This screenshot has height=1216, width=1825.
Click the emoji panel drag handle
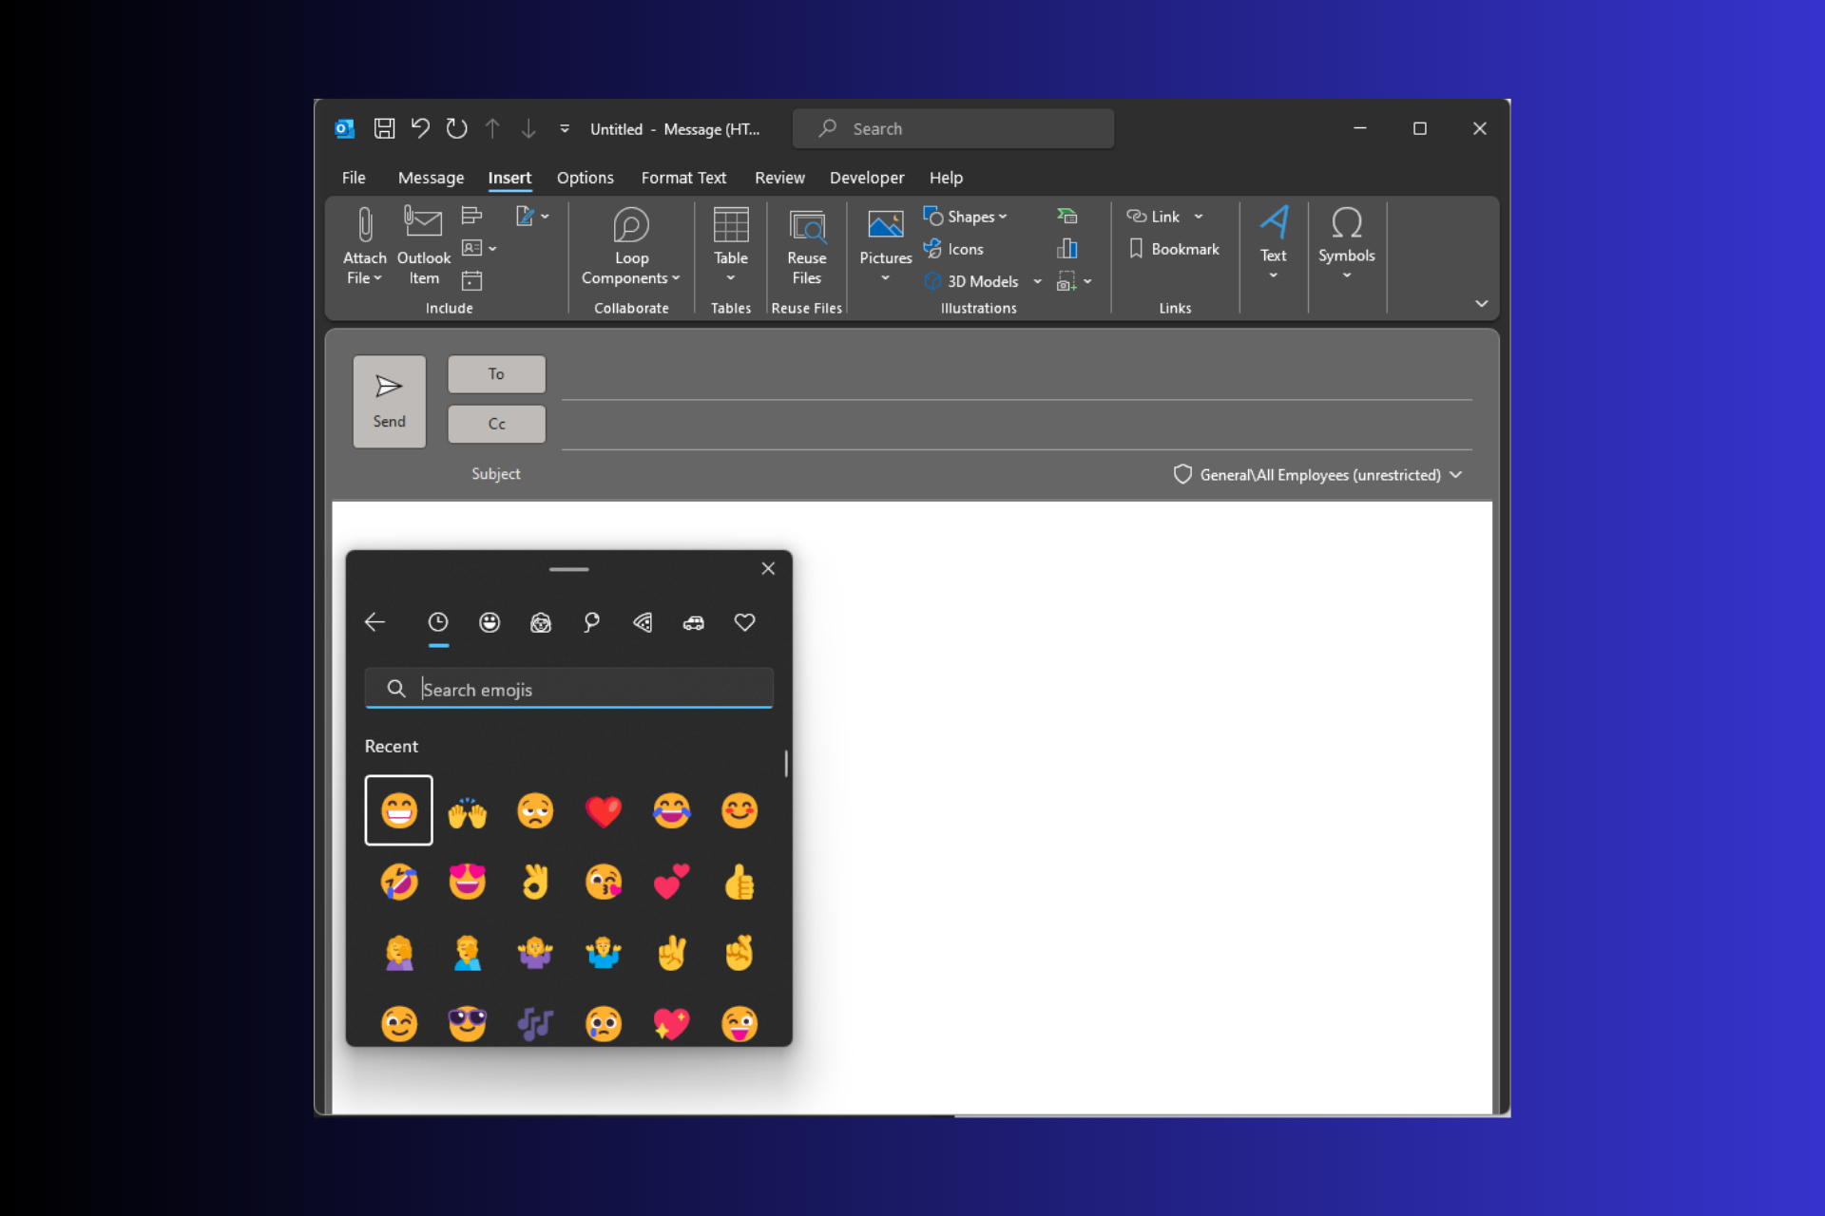click(568, 569)
